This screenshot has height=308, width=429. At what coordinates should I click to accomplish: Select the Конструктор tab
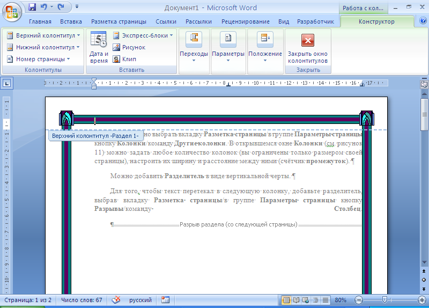(376, 21)
